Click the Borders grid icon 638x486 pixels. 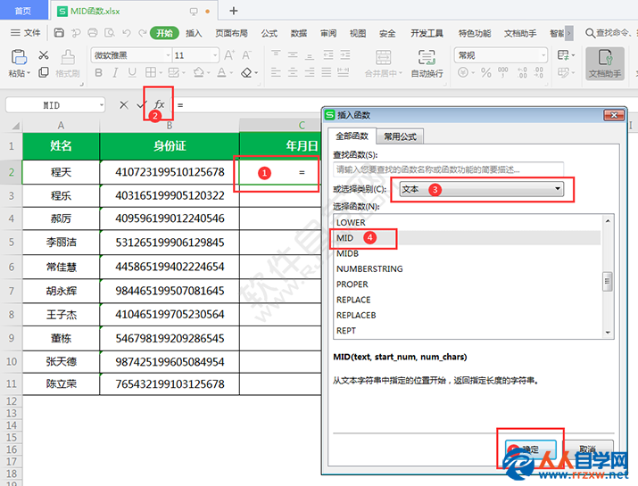click(x=151, y=73)
